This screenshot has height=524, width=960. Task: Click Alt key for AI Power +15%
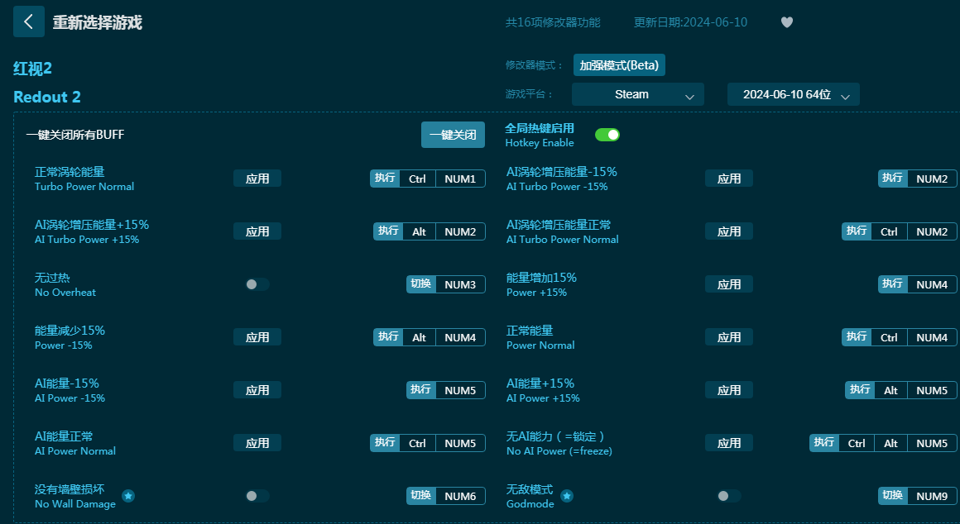pyautogui.click(x=890, y=390)
